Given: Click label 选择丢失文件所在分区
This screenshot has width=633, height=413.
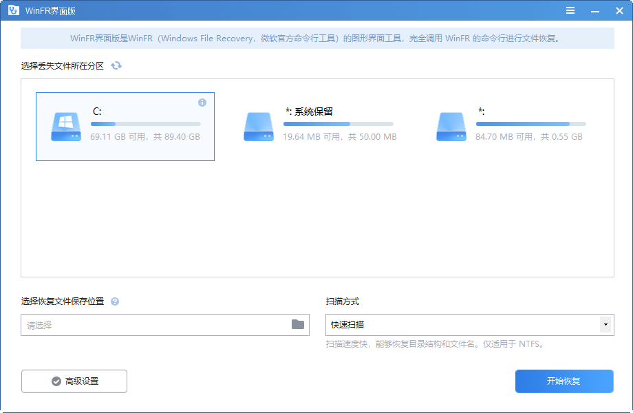Looking at the screenshot, I should 63,66.
